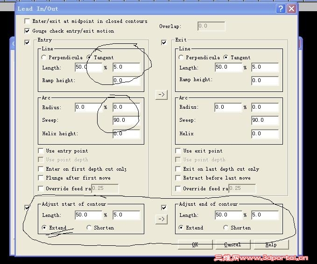Click the Cancel button
This screenshot has width=317, height=264.
(x=233, y=244)
